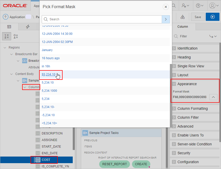Run the page with the play icon
The width and height of the screenshot is (221, 169).
pos(213,17)
